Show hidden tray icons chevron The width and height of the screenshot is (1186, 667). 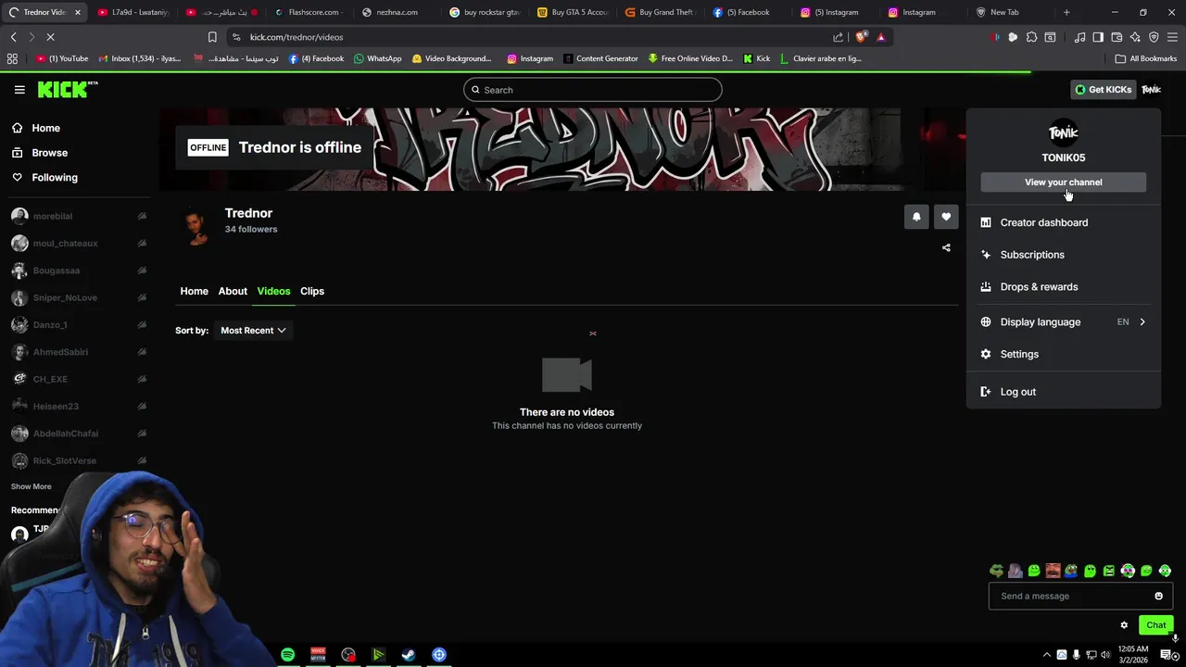pos(1047,655)
